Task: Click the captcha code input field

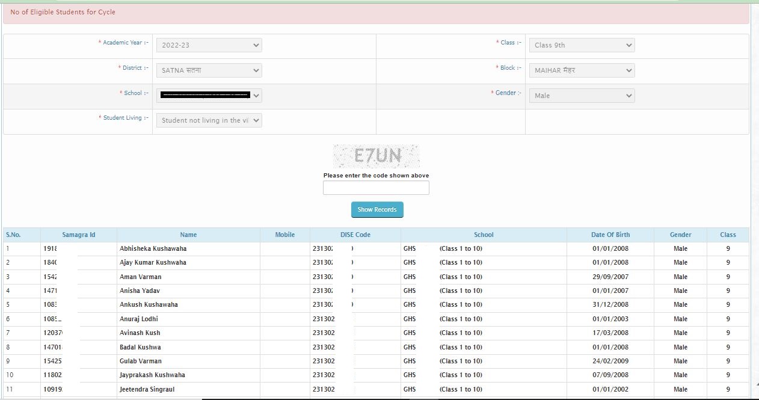Action: 376,188
